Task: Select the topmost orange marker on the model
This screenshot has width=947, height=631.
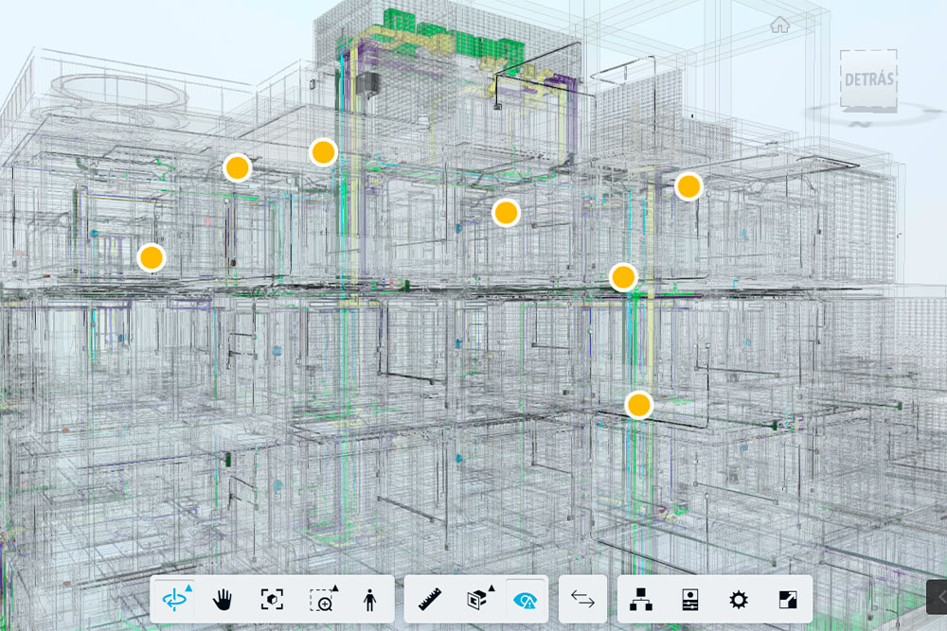Action: 323,151
